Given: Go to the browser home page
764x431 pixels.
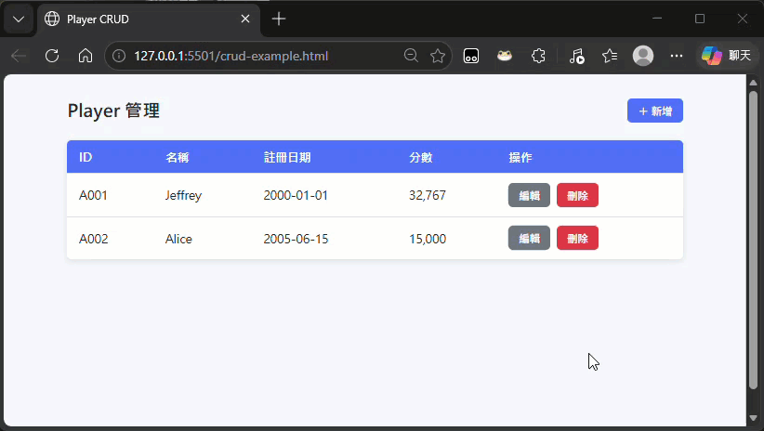Looking at the screenshot, I should 85,56.
